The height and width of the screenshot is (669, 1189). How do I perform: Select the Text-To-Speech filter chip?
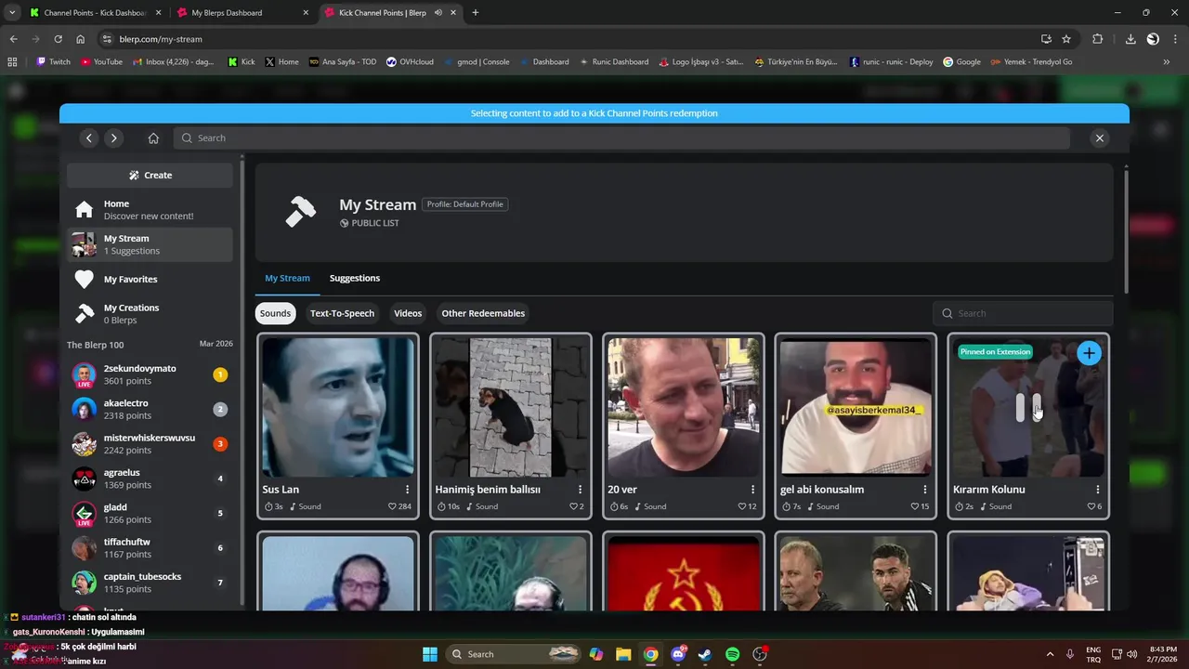[342, 313]
